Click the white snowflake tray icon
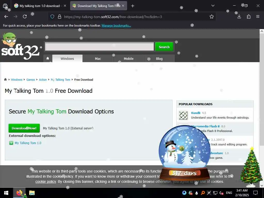 tap(209, 193)
